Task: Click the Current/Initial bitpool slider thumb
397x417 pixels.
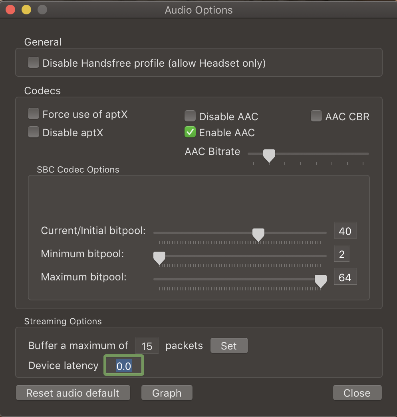Action: [x=258, y=234]
